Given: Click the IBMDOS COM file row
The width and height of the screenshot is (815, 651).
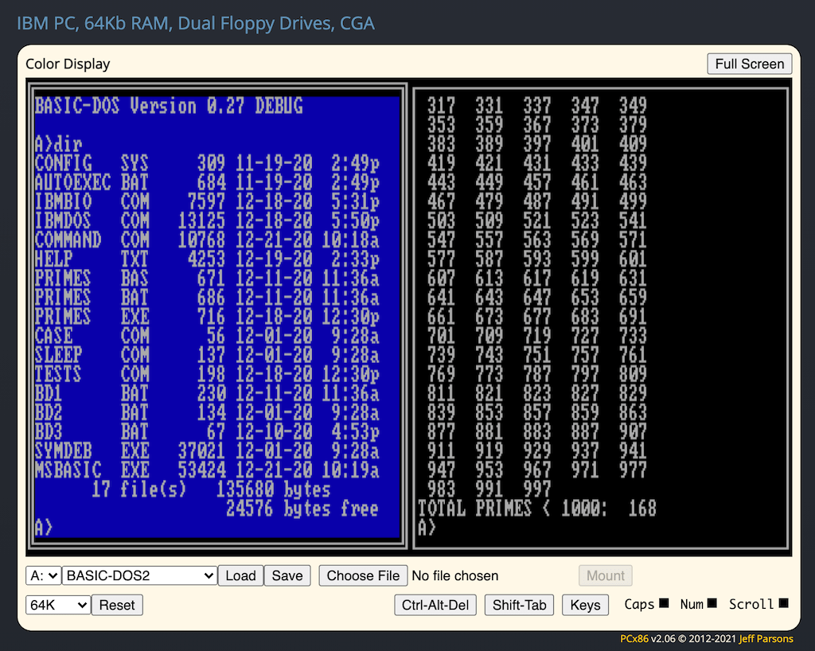Looking at the screenshot, I should point(207,221).
